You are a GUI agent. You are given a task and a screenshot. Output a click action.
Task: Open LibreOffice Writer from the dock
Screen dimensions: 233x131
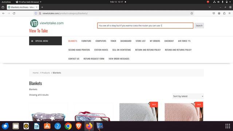pos(36,126)
